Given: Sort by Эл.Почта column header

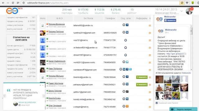Looking at the screenshot, I should point(88,18).
